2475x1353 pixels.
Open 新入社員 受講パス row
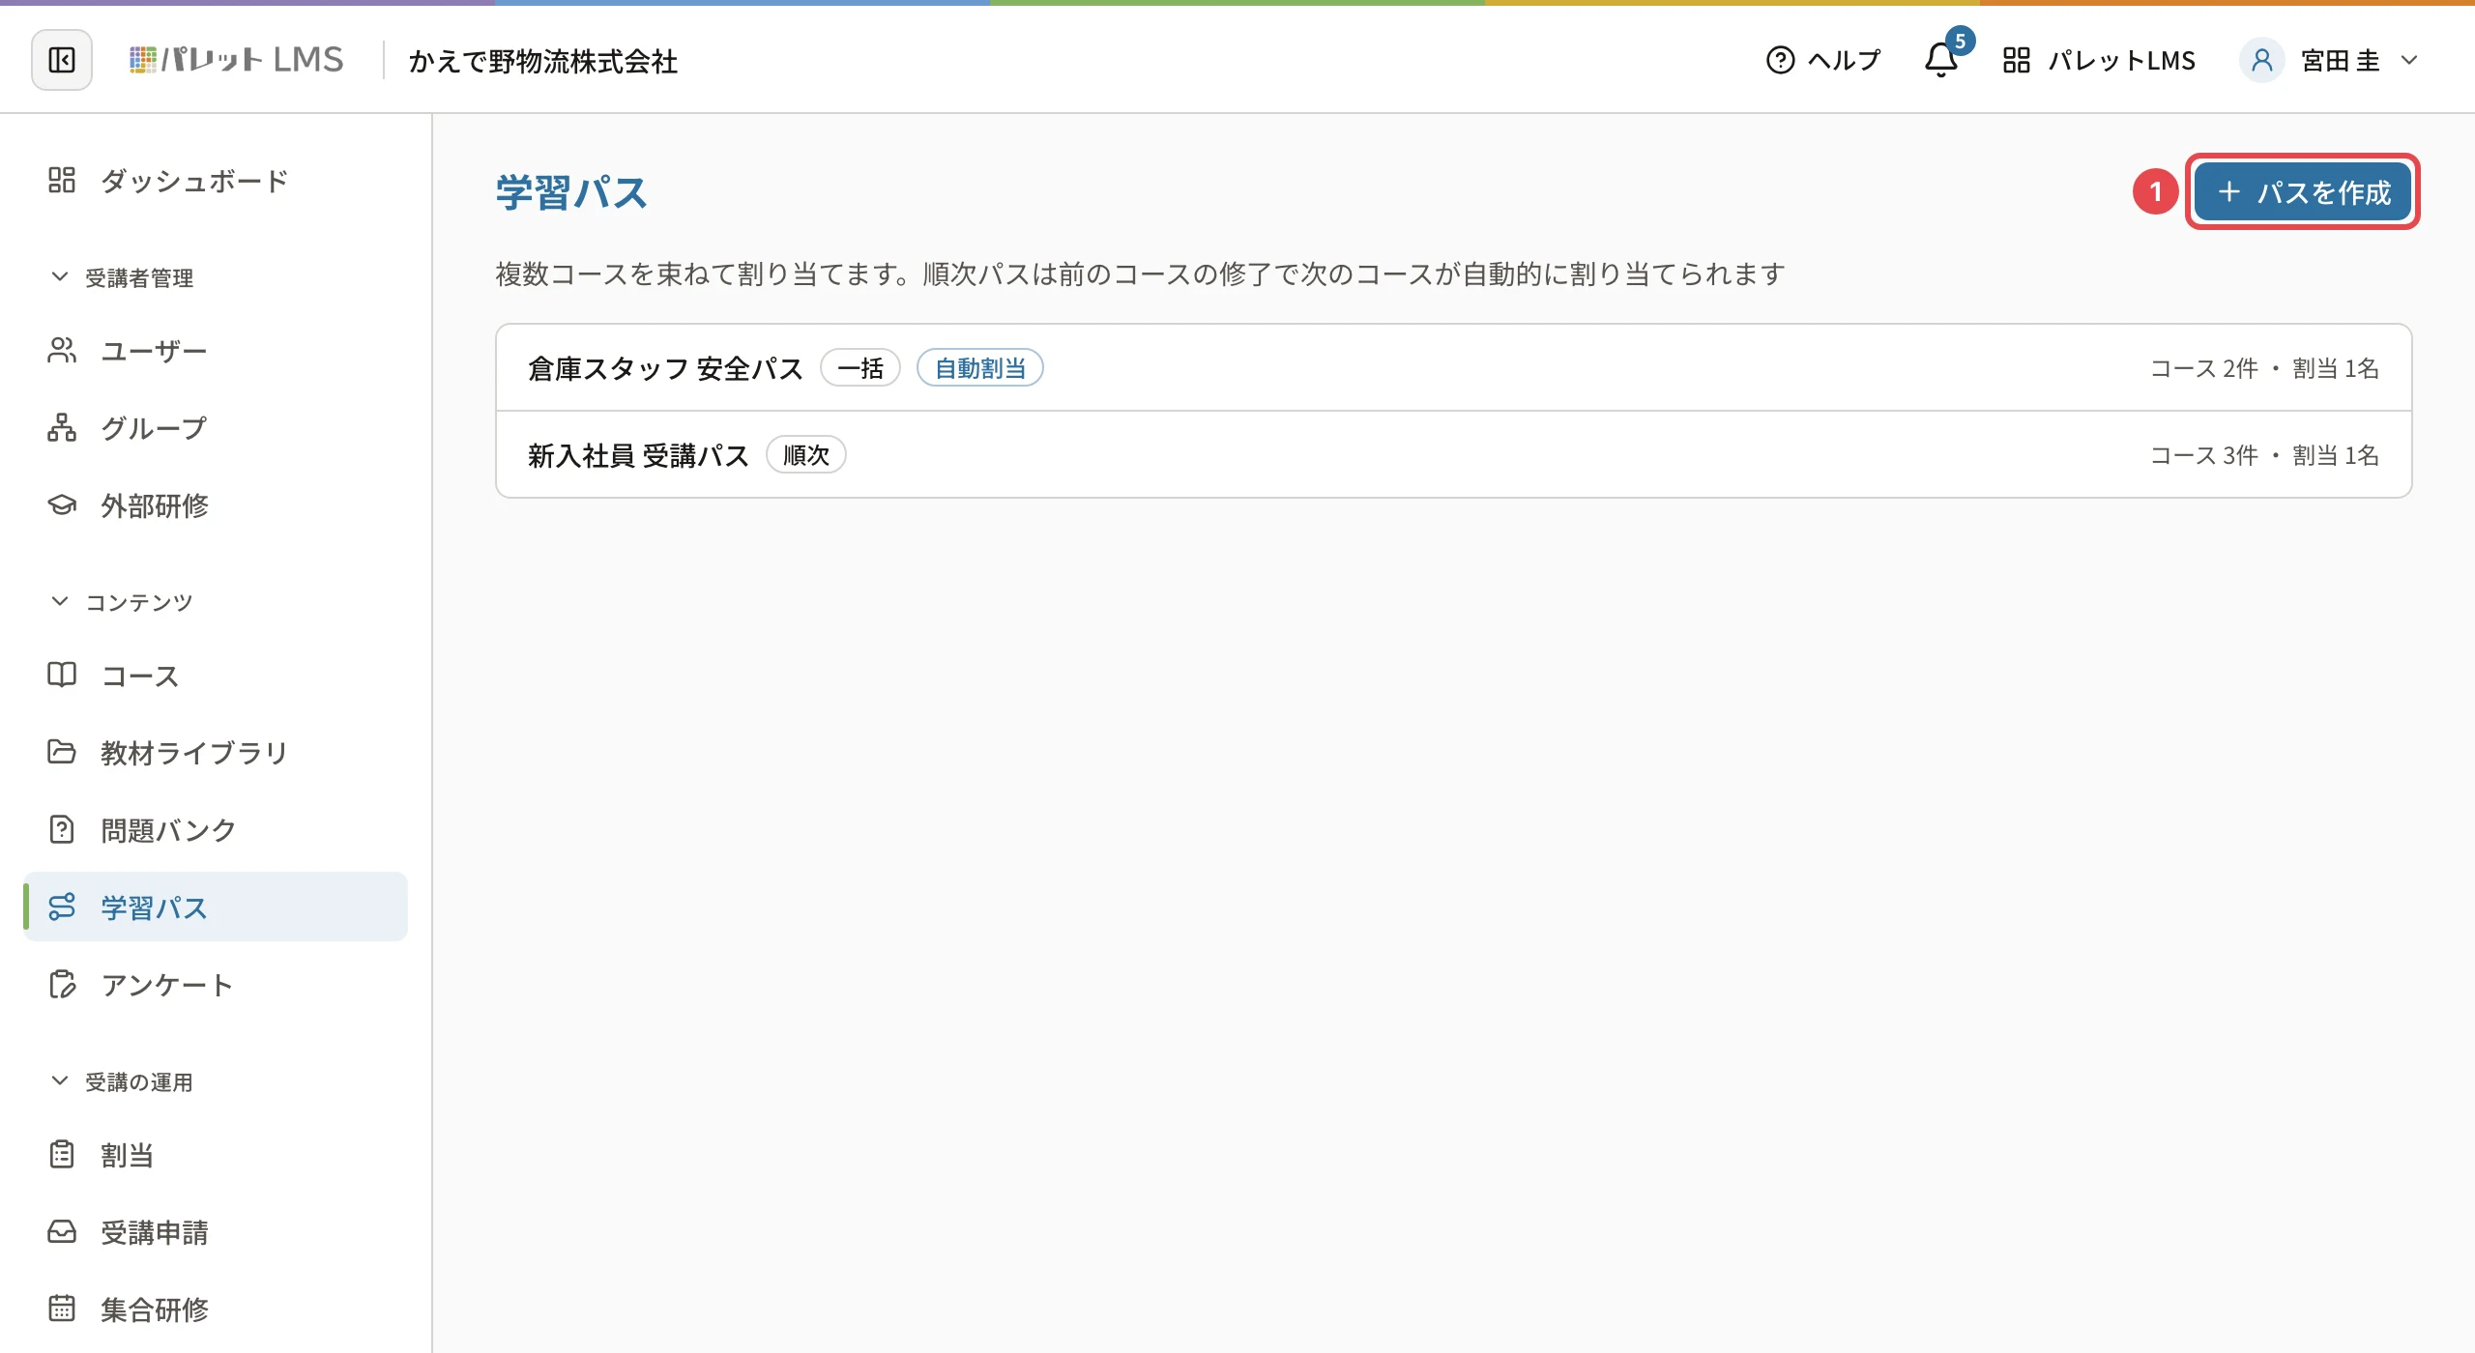pos(1453,454)
